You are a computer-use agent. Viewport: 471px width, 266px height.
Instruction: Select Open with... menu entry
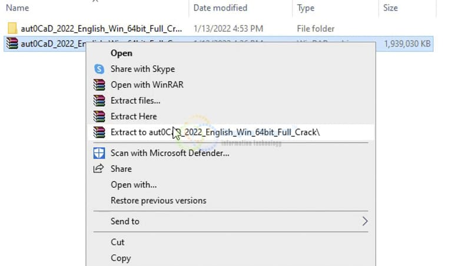[134, 185]
